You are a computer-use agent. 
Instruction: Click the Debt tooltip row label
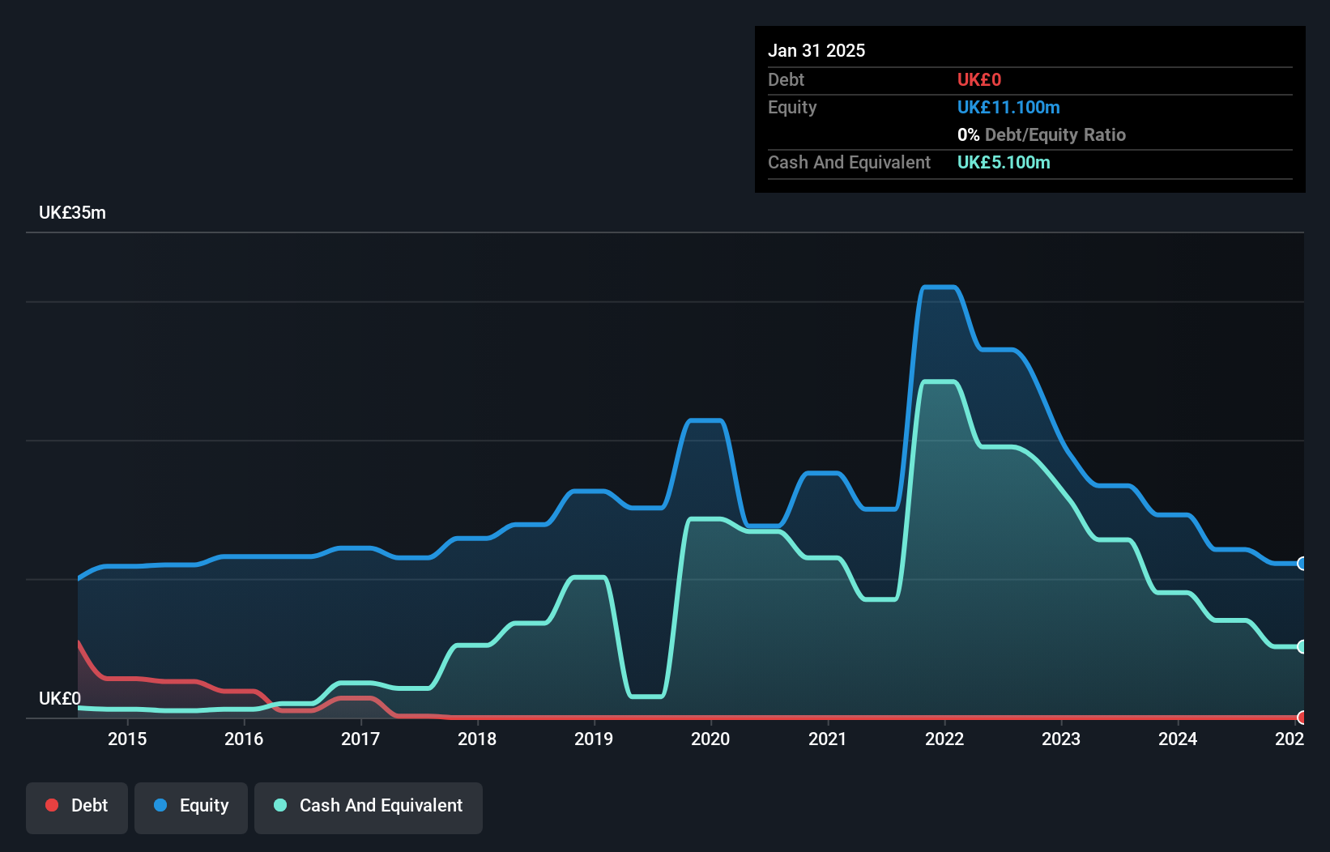point(786,79)
